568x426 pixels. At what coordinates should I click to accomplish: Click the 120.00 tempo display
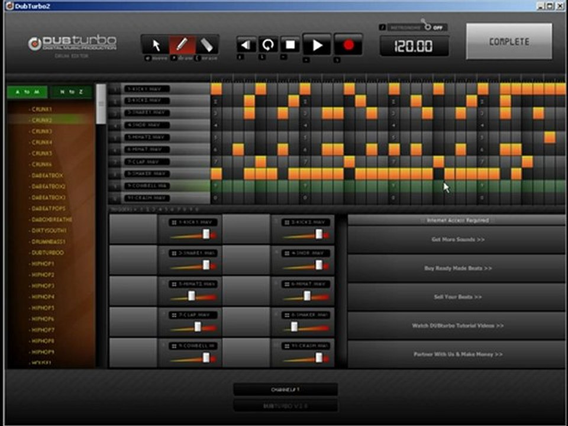pyautogui.click(x=414, y=46)
